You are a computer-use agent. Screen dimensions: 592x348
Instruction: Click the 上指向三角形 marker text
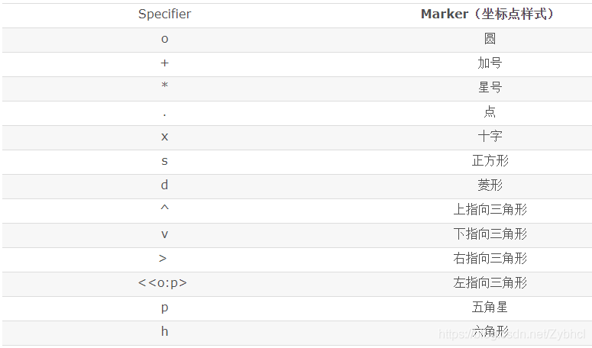click(x=490, y=209)
